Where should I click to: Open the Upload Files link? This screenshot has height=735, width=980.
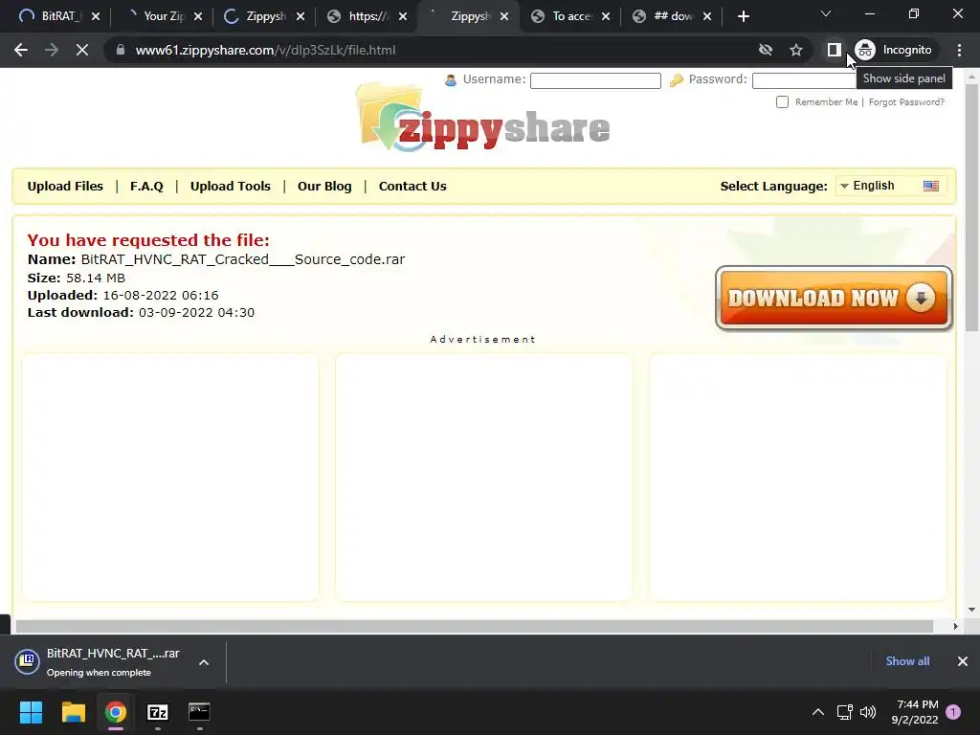(x=65, y=187)
